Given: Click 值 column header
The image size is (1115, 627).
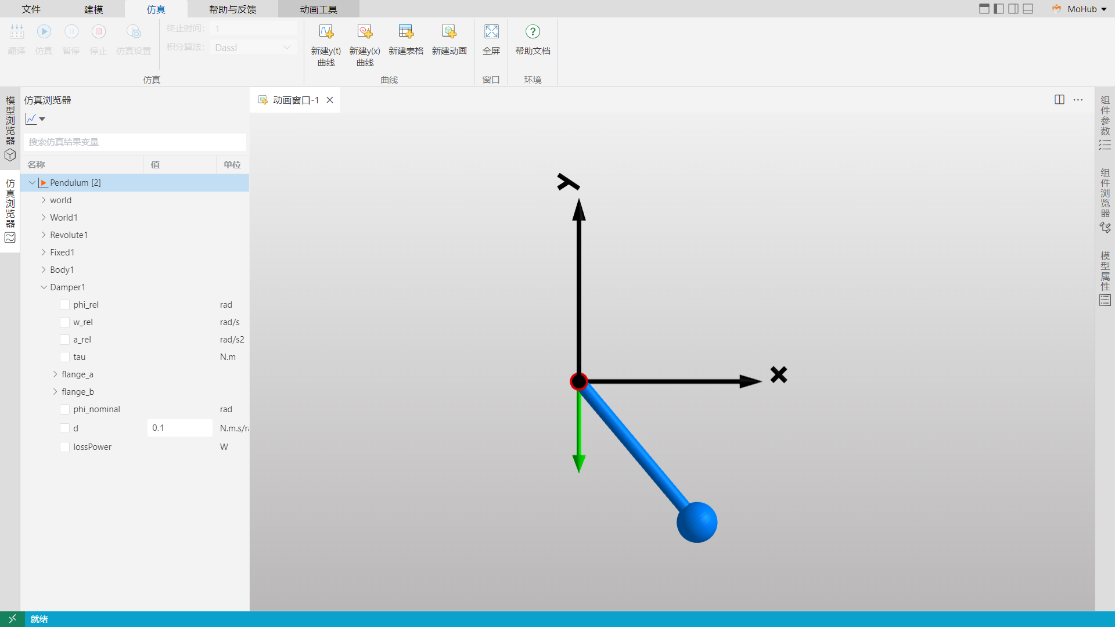Looking at the screenshot, I should (180, 165).
